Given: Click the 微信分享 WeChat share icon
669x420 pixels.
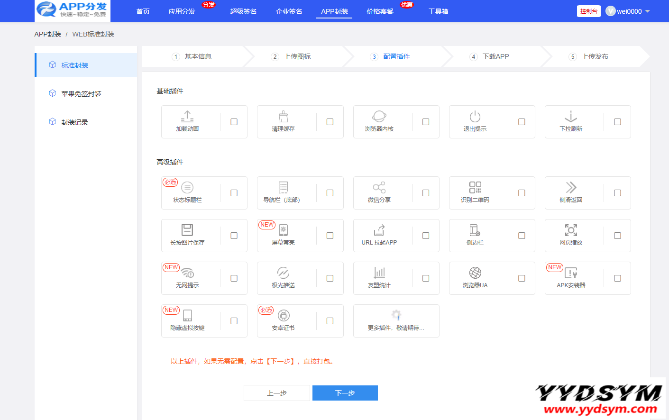Looking at the screenshot, I should click(379, 187).
